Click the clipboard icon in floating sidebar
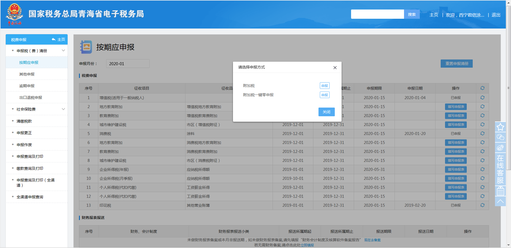 [500, 191]
